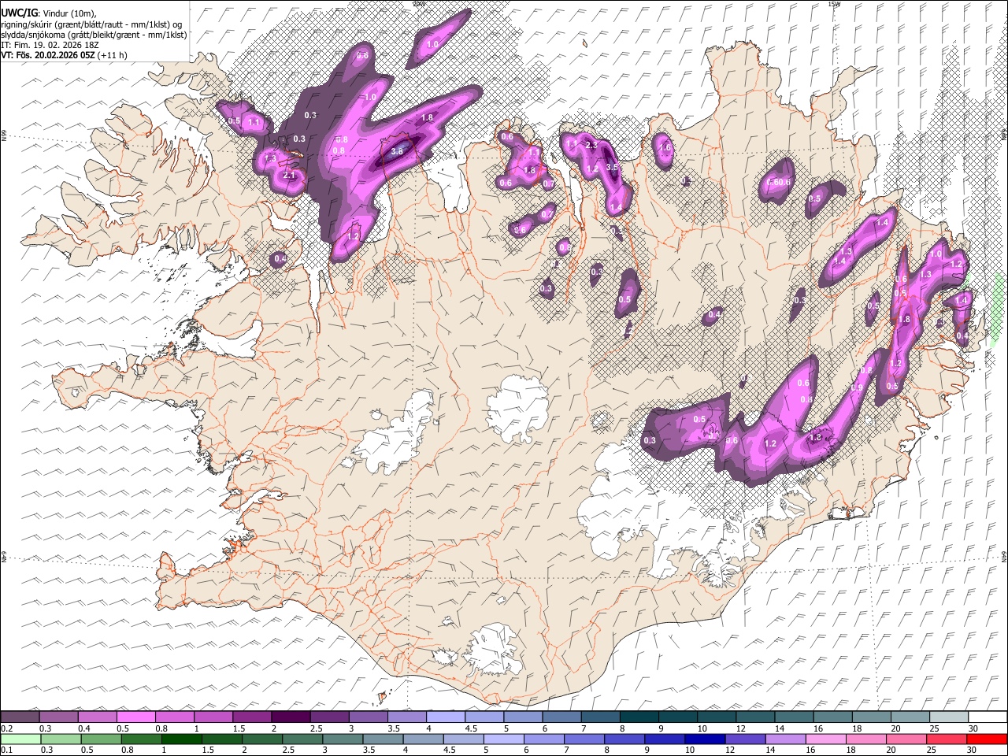
Task: Click the white Mýrdalsjökull glacier near south coast
Action: click(494, 650)
